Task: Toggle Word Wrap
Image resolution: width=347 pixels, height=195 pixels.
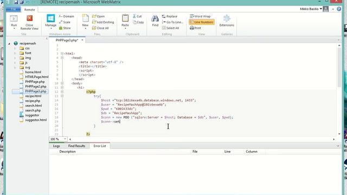Action: [x=200, y=16]
